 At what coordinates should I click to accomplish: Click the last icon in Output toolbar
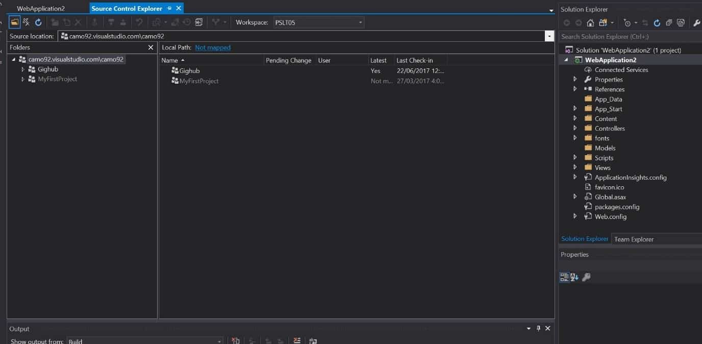(313, 340)
